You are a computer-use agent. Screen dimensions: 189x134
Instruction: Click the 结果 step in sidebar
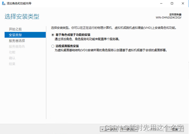pyautogui.click(x=12, y=64)
